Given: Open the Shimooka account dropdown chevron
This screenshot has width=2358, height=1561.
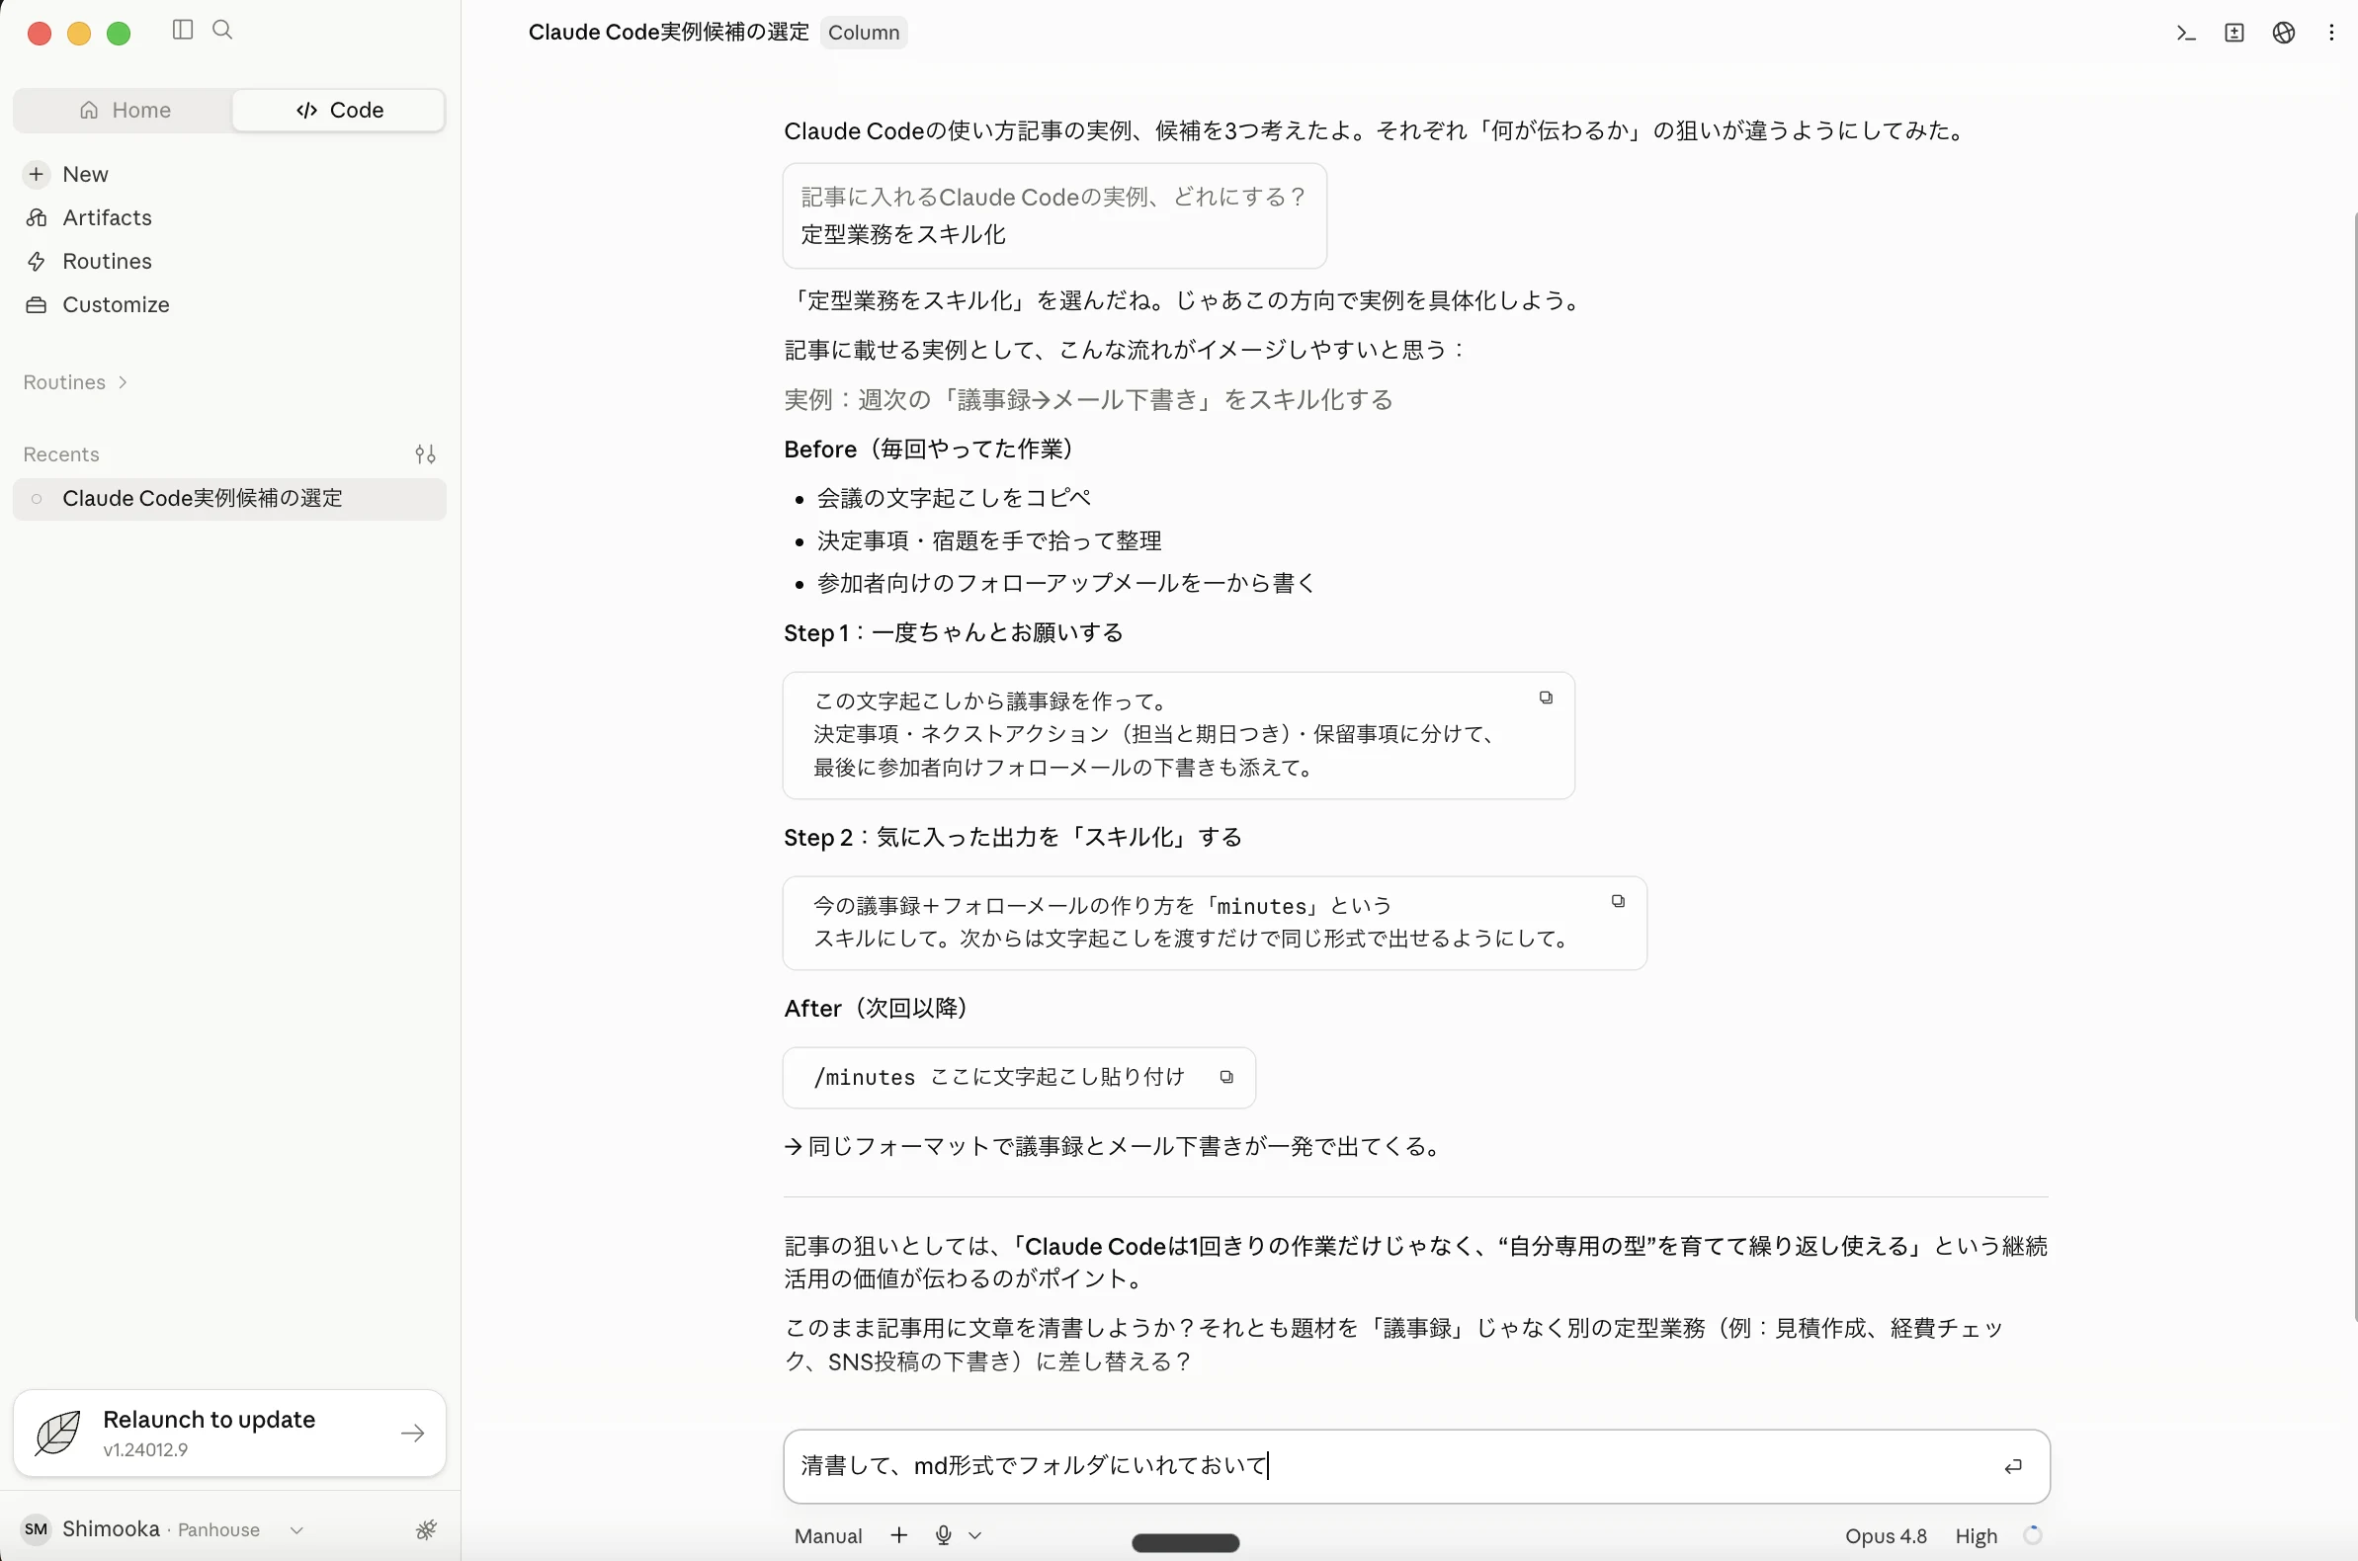Looking at the screenshot, I should click(295, 1530).
